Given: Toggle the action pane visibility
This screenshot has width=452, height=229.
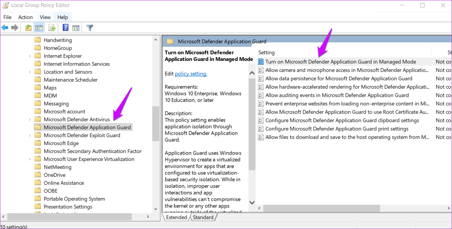Looking at the screenshot, I should click(76, 27).
